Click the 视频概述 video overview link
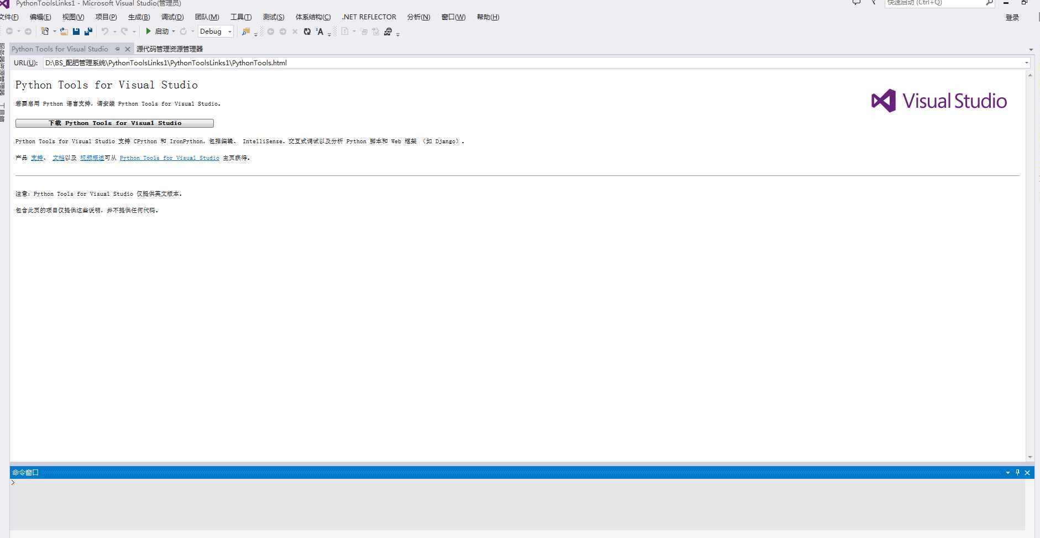The height and width of the screenshot is (538, 1040). pyautogui.click(x=92, y=158)
